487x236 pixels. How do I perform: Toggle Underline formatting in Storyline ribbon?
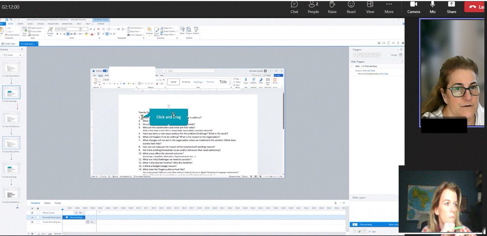pyautogui.click(x=64, y=34)
